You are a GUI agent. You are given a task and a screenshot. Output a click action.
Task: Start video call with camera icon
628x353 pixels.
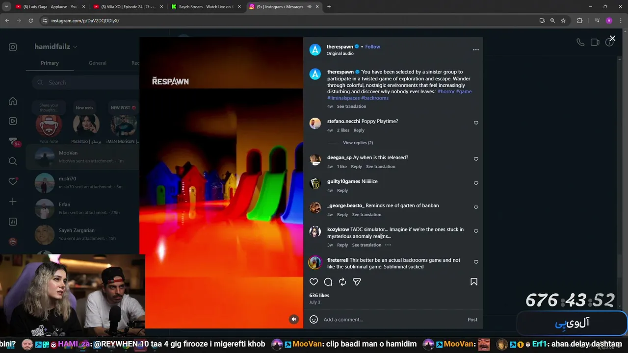point(595,42)
